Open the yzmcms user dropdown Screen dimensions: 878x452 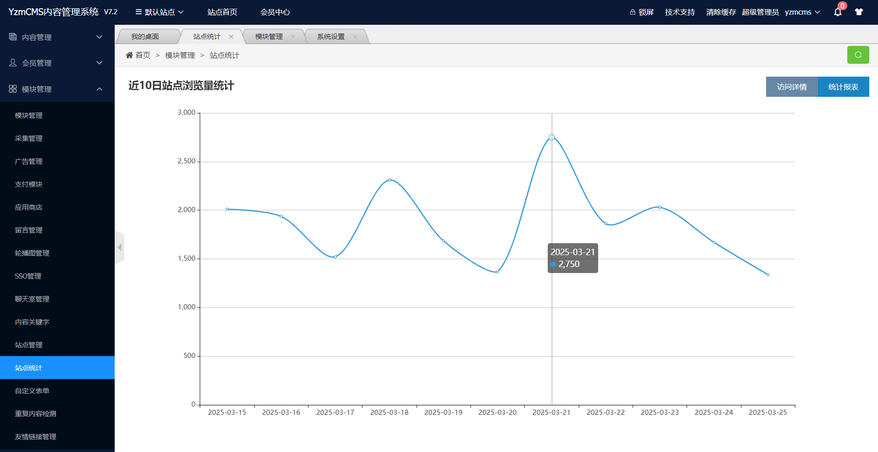point(802,12)
